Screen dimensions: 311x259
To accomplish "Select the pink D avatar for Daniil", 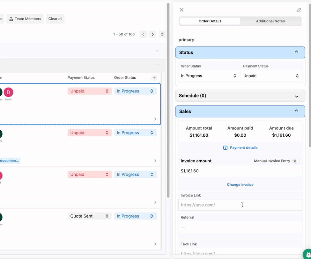I will coord(8,92).
